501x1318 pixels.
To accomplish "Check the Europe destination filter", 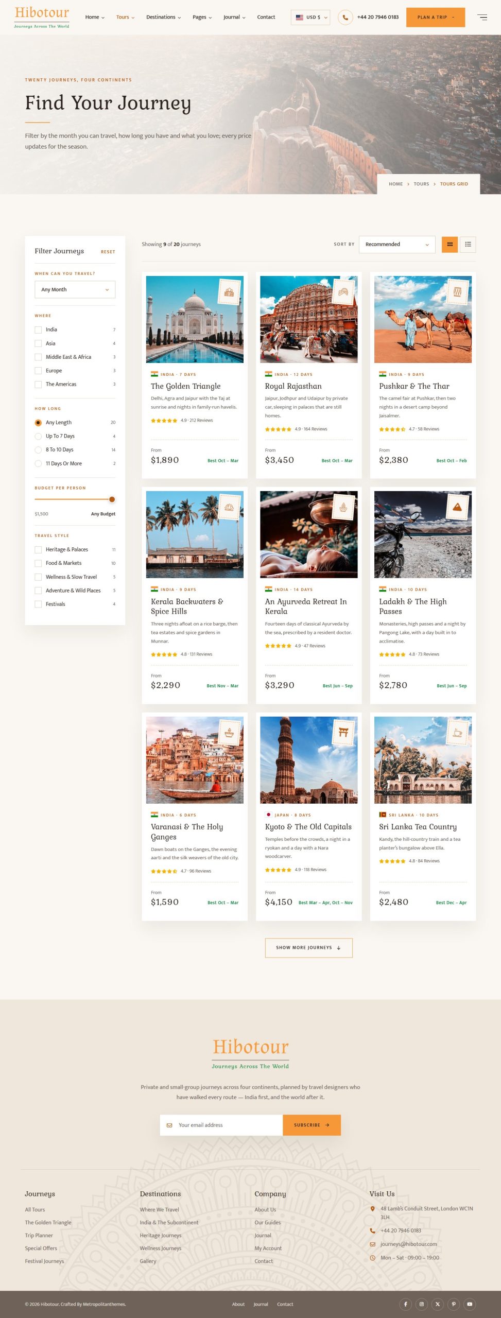I will point(38,371).
